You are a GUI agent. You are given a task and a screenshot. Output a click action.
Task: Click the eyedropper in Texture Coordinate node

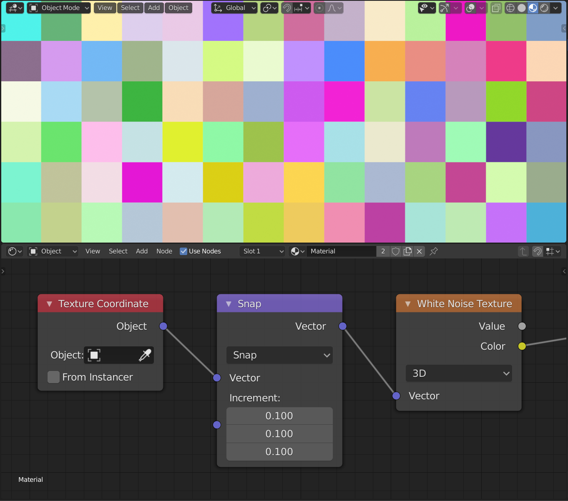pyautogui.click(x=145, y=355)
